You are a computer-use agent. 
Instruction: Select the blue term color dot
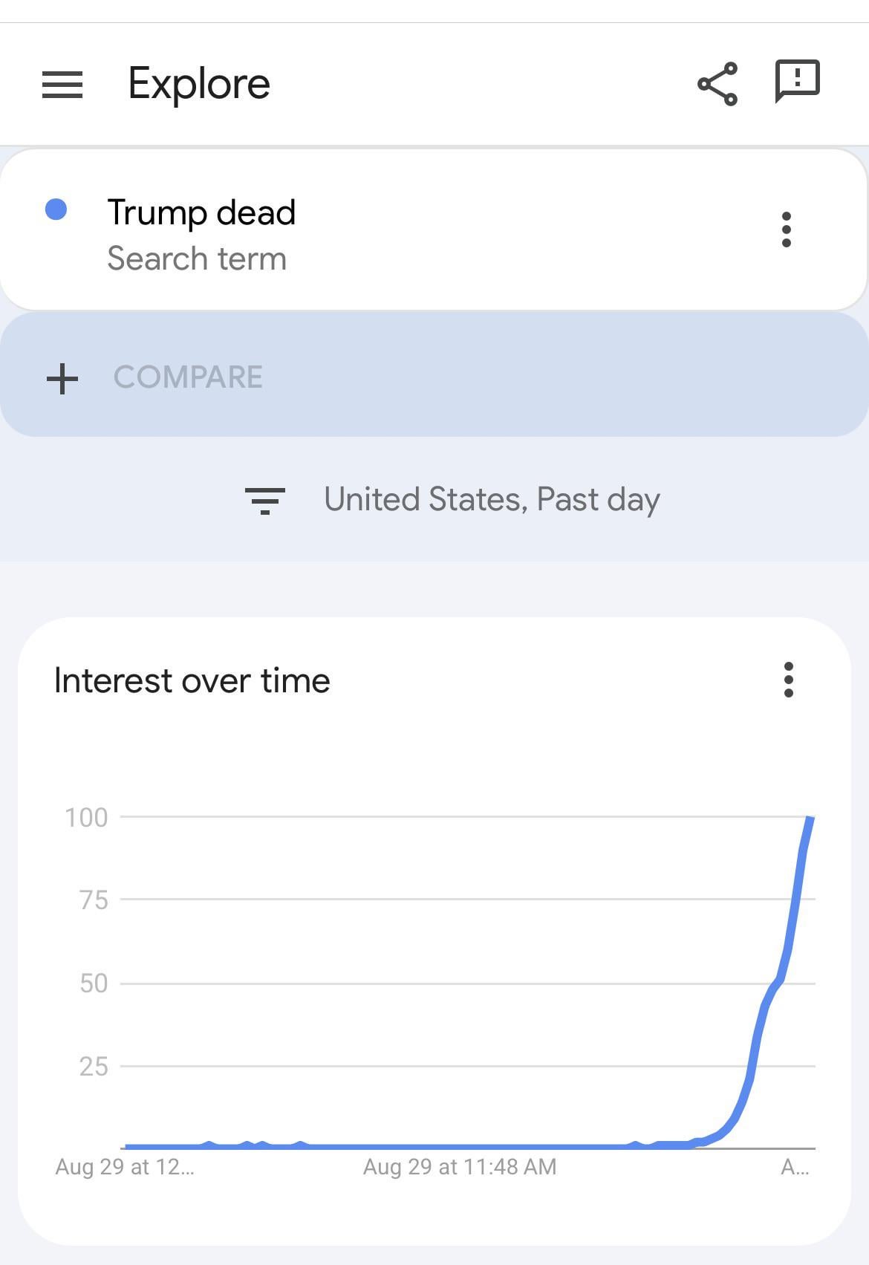pos(56,209)
